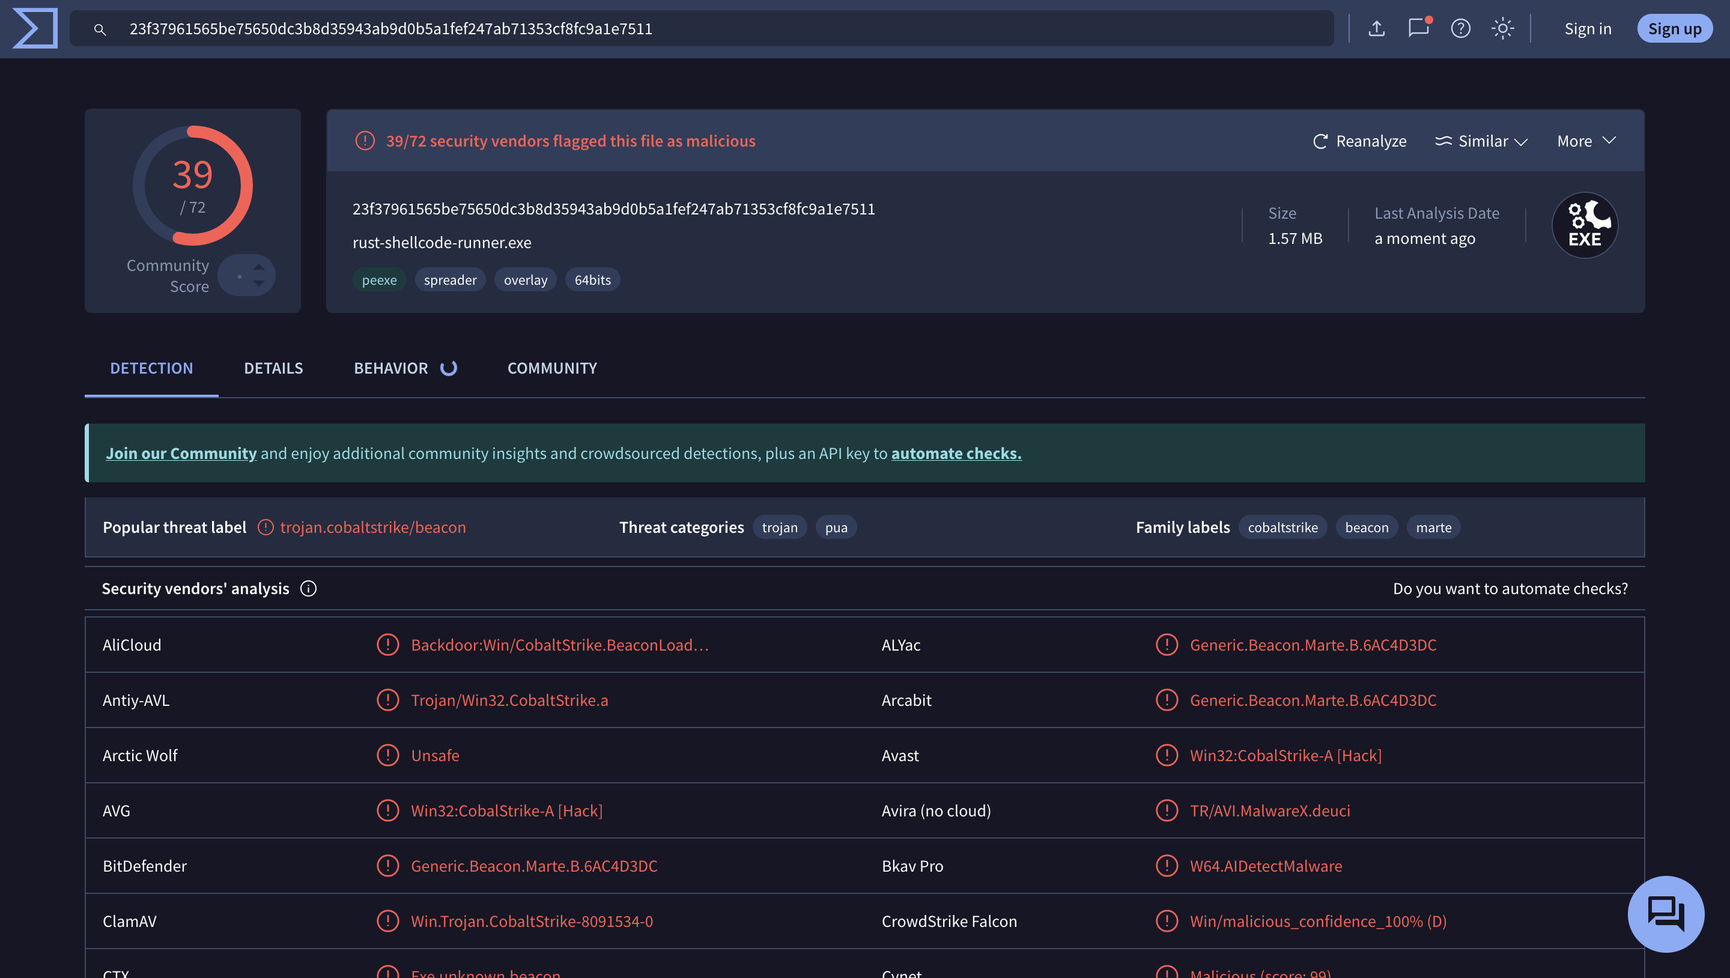
Task: Click the alert icon in CrowdStrike Falcon row
Action: point(1167,921)
